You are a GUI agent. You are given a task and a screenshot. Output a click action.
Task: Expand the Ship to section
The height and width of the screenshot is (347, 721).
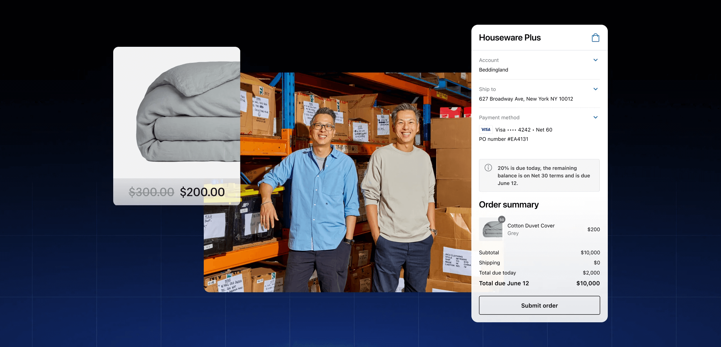tap(596, 89)
